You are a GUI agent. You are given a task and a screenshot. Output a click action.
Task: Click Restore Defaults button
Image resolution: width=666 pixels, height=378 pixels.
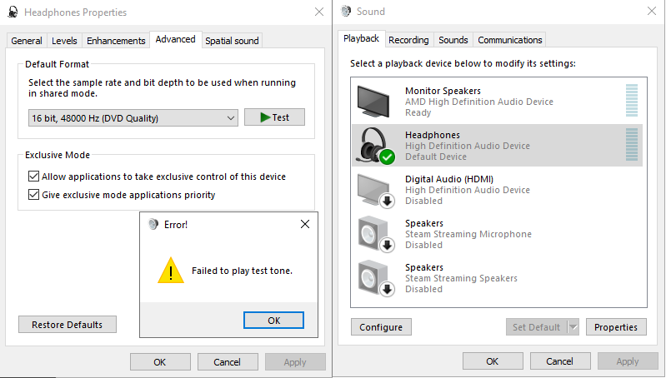(68, 325)
